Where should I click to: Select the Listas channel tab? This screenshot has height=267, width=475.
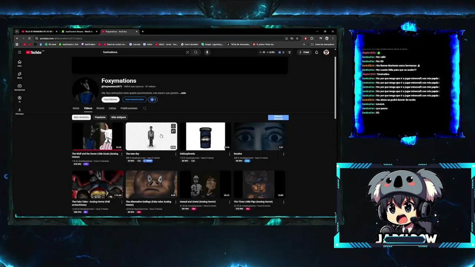coord(112,108)
